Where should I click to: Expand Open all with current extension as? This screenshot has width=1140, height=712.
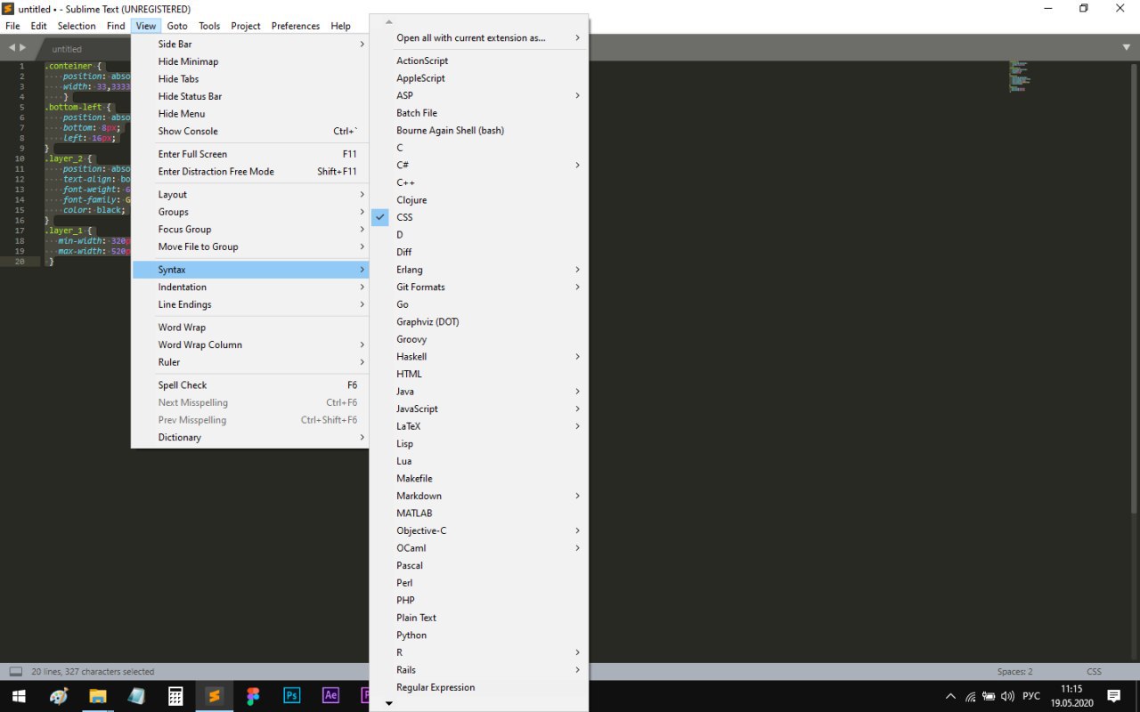(x=479, y=38)
